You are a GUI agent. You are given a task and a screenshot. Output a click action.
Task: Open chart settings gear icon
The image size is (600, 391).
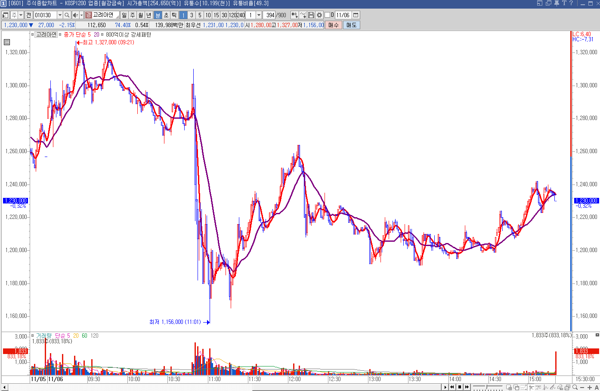319,15
